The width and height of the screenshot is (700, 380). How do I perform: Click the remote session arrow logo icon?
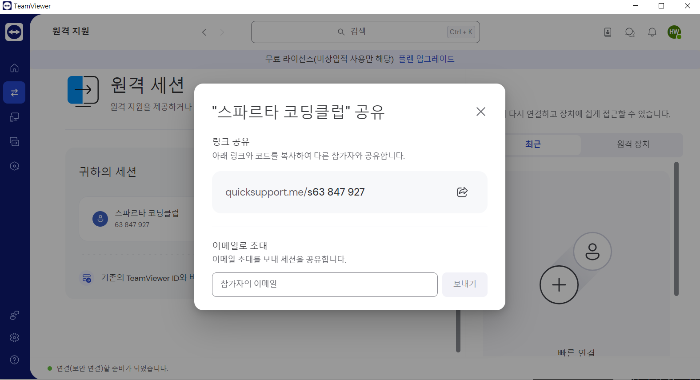point(83,91)
